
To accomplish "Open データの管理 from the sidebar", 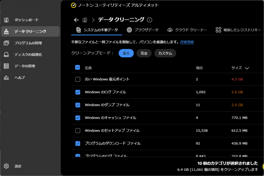I will click(30, 66).
